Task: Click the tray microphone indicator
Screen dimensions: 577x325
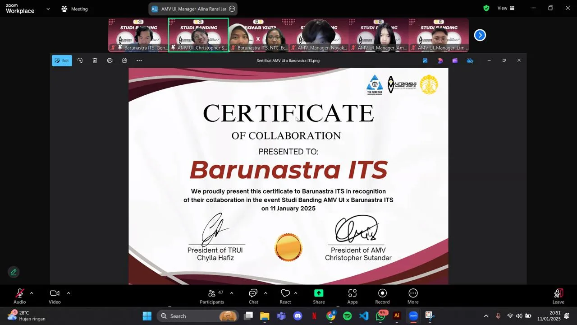Action: point(498,316)
